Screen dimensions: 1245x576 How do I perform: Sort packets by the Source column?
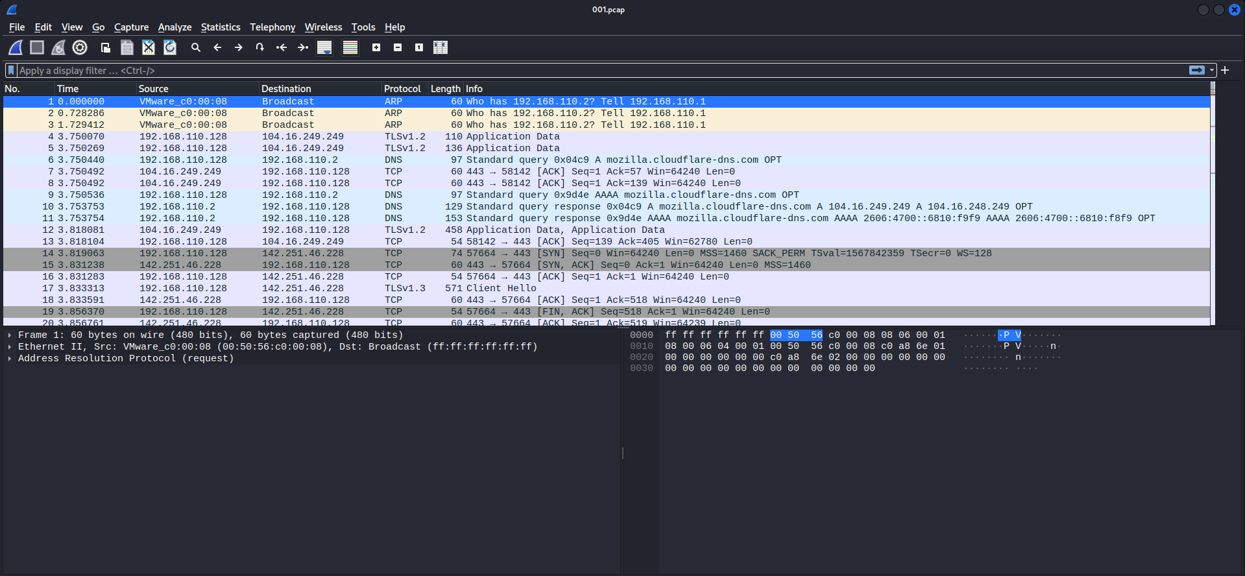(197, 89)
